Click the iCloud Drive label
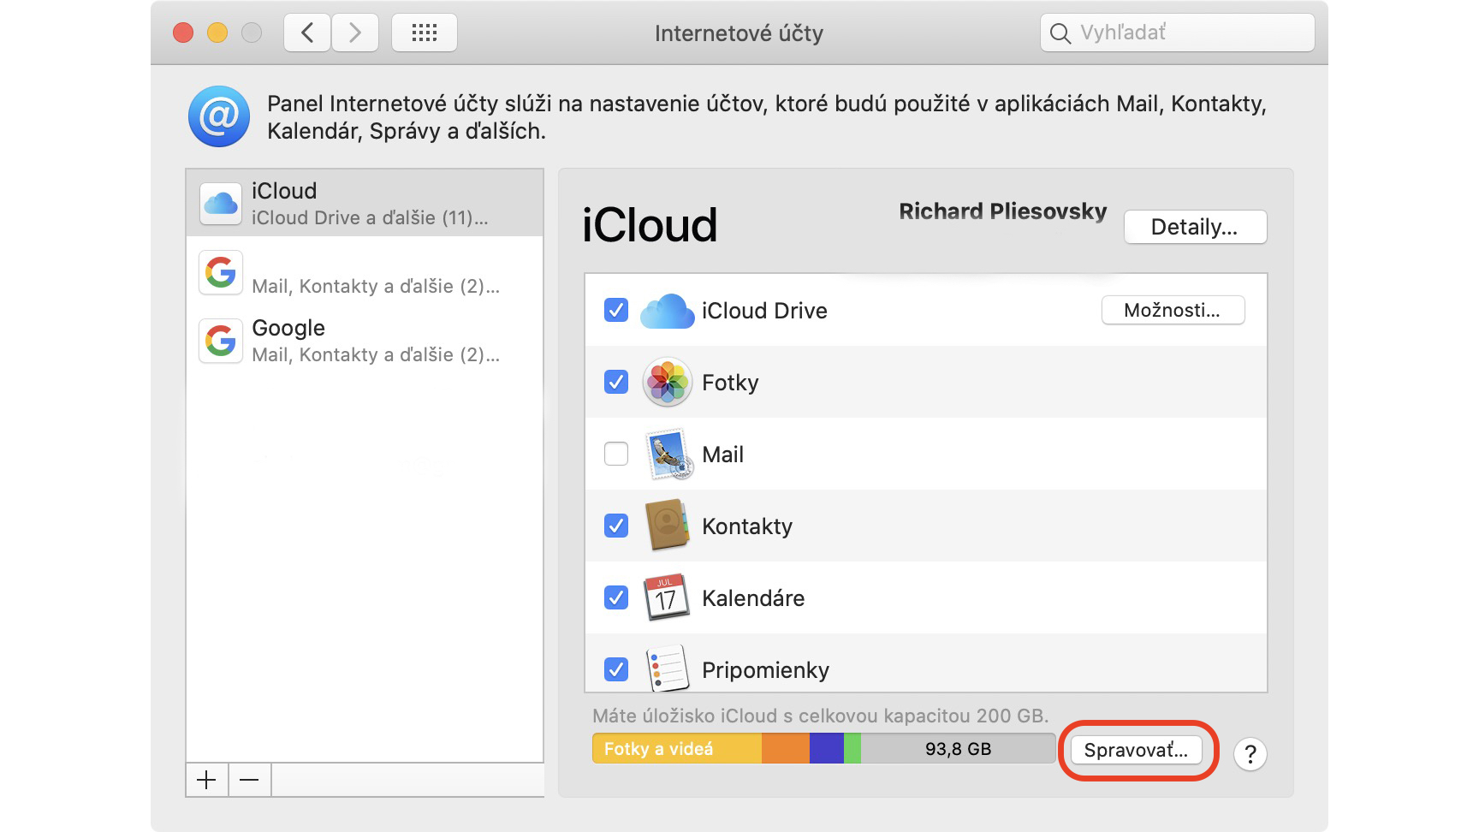Image resolution: width=1479 pixels, height=832 pixels. 764,311
